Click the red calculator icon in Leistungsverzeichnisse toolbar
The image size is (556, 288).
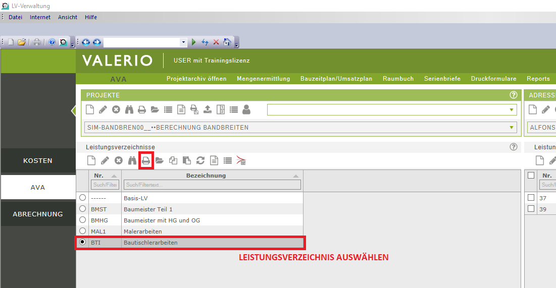point(241,160)
